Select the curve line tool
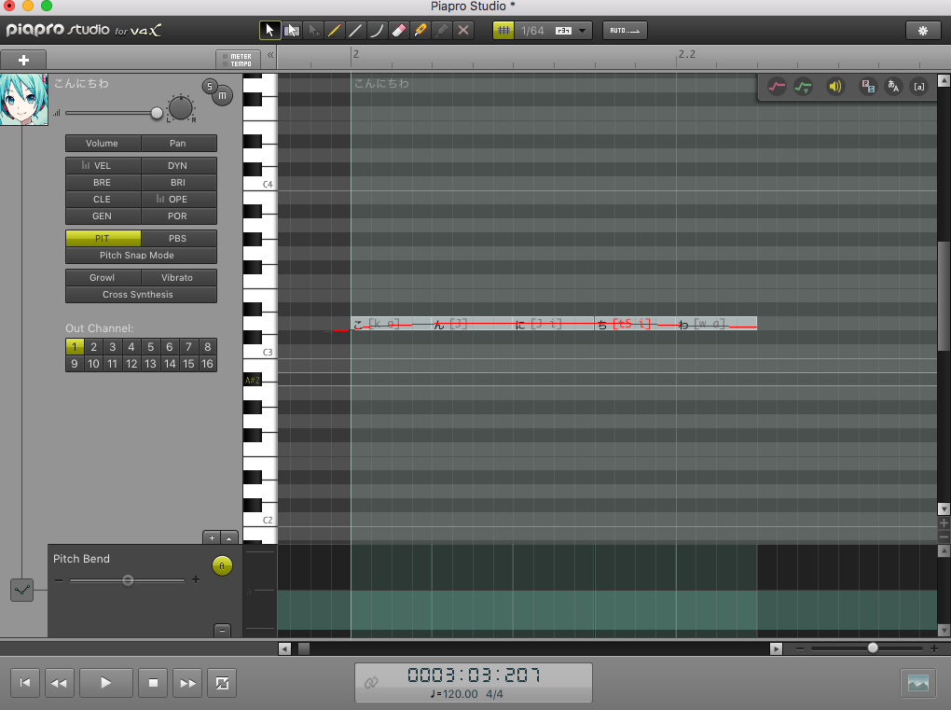The image size is (951, 710). pos(377,31)
